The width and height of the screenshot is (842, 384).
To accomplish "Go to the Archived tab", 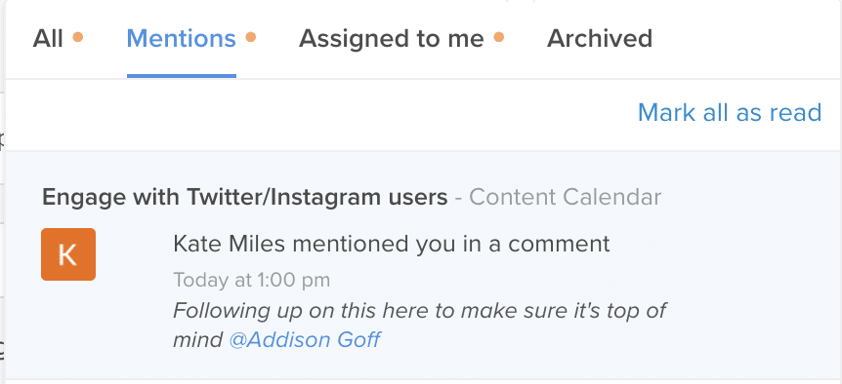I will [x=600, y=39].
